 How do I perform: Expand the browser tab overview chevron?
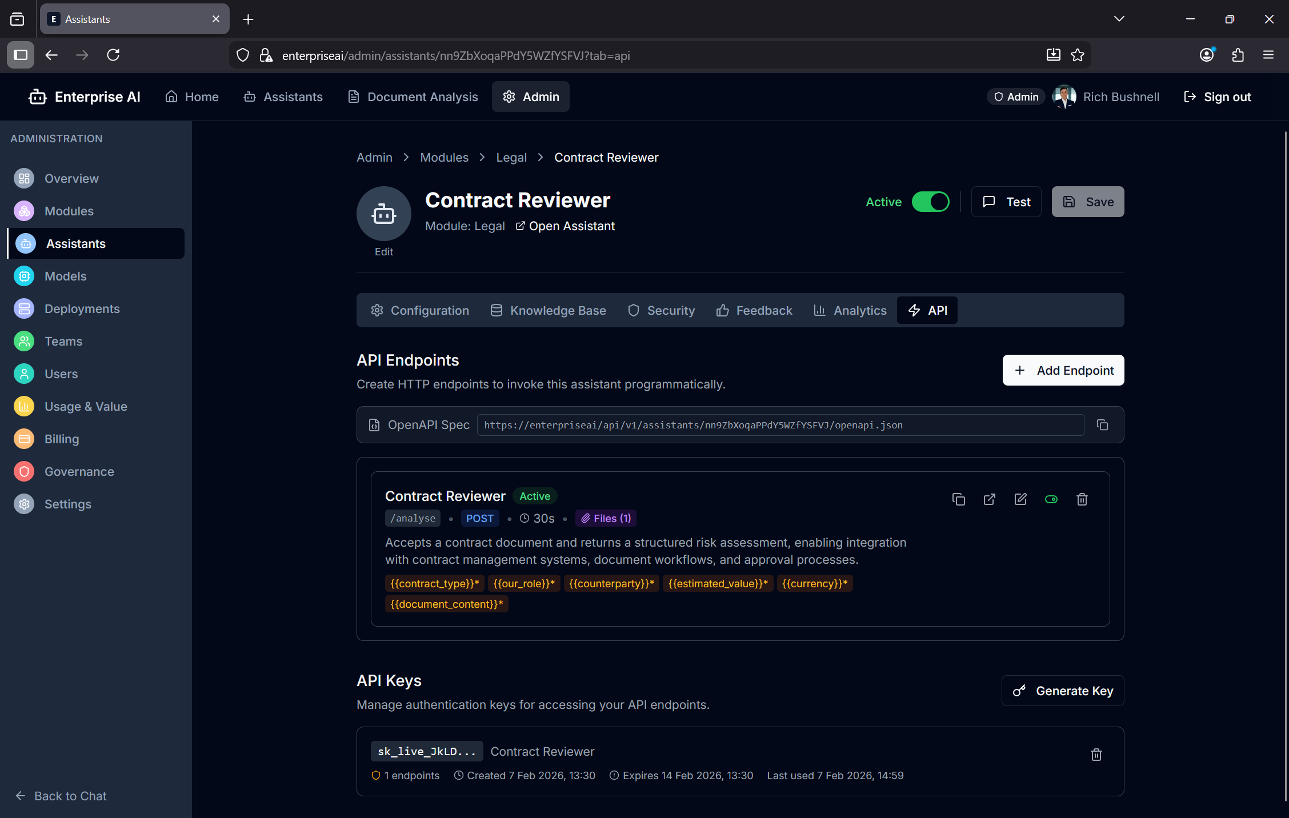click(1119, 18)
